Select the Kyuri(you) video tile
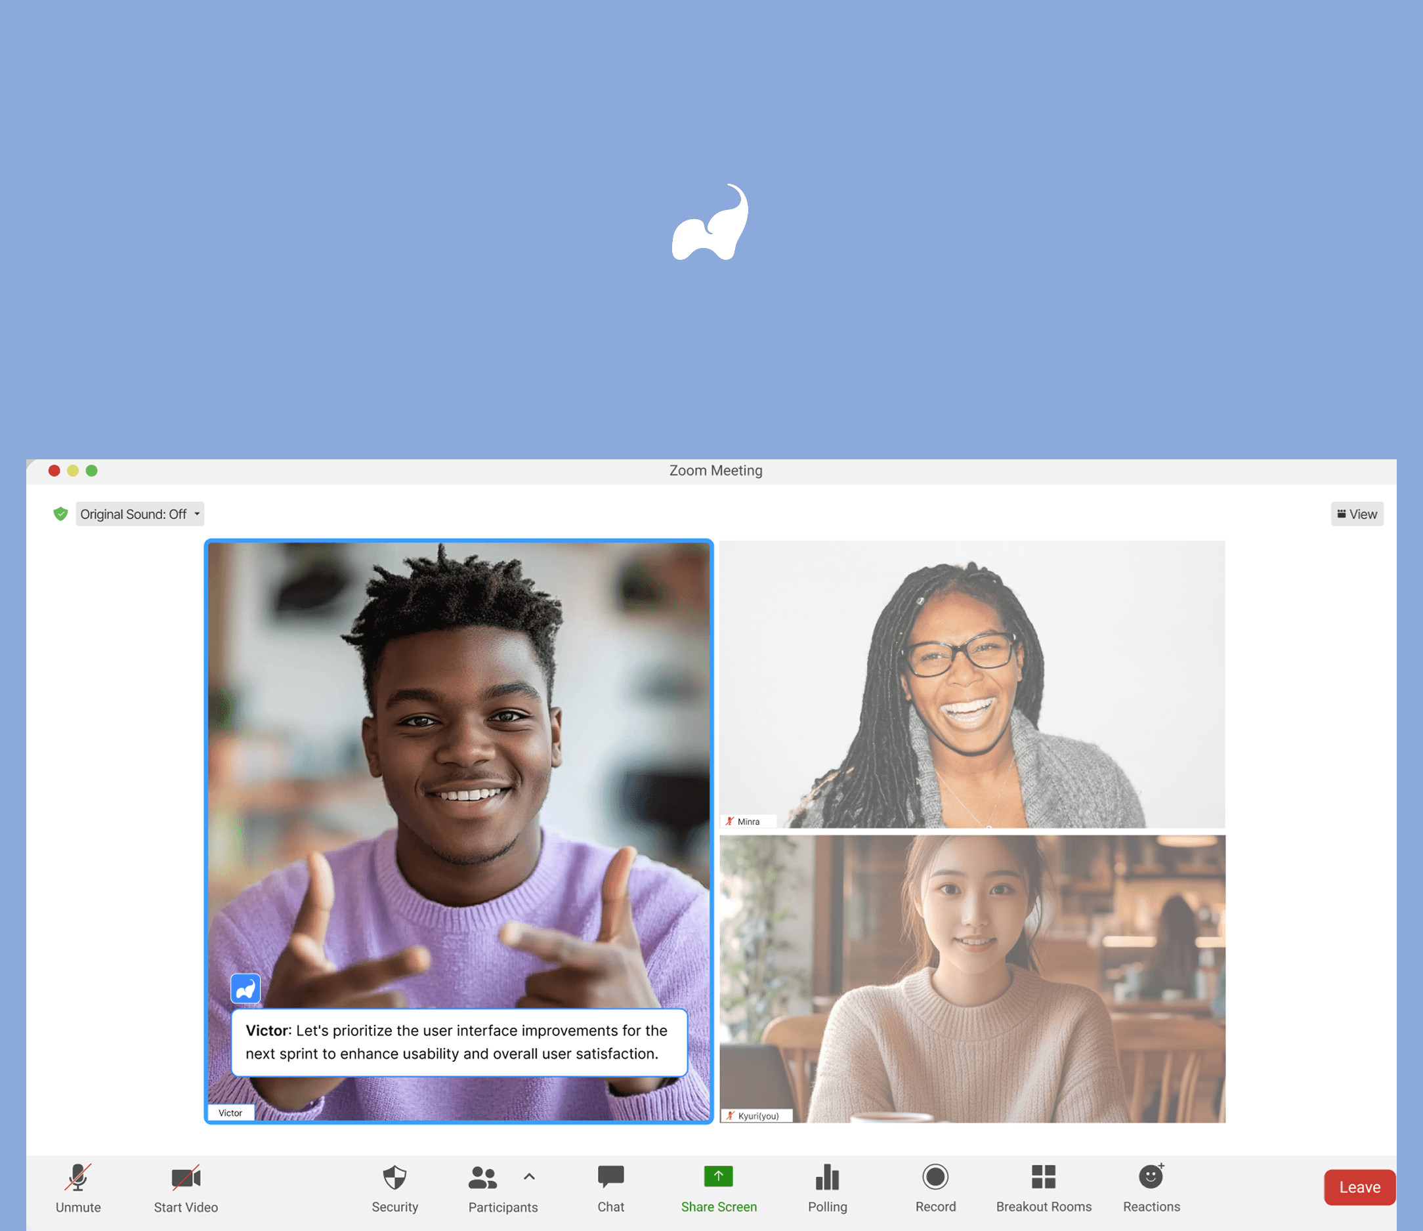The width and height of the screenshot is (1423, 1231). click(971, 978)
